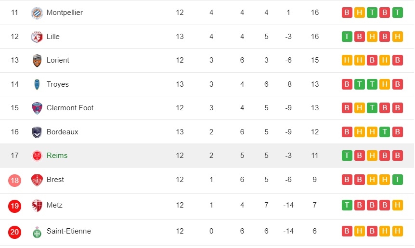Viewport: 415px width, 248px height.
Task: Click the Montpellier club crest
Action: click(37, 13)
